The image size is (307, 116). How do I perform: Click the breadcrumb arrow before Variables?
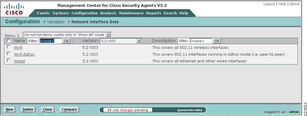(x=45, y=22)
